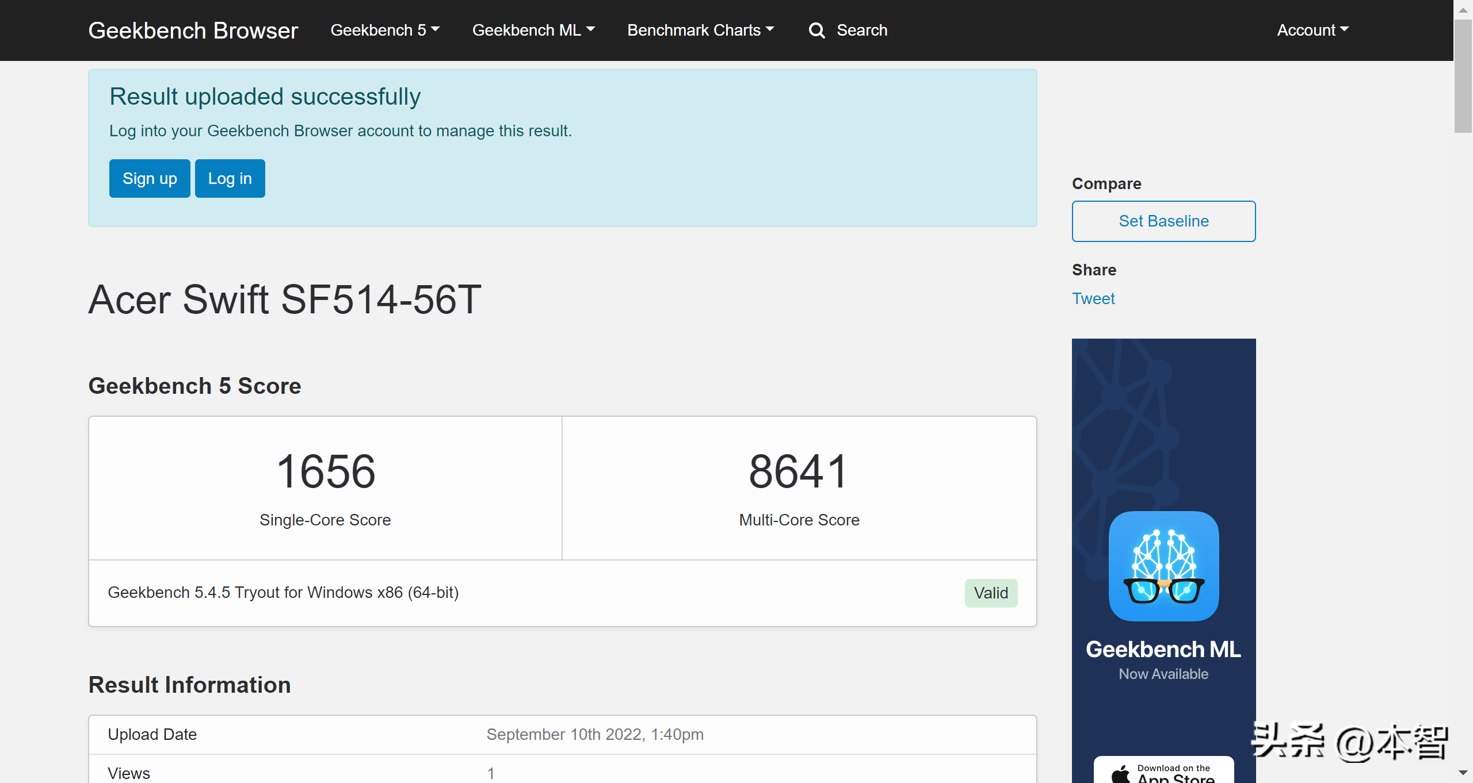Go to Geekbench Browser home
Image resolution: width=1473 pixels, height=783 pixels.
click(x=193, y=30)
